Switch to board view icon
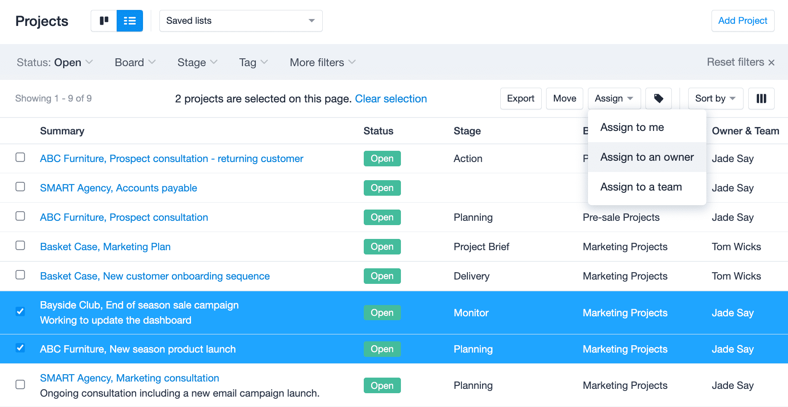 click(104, 21)
